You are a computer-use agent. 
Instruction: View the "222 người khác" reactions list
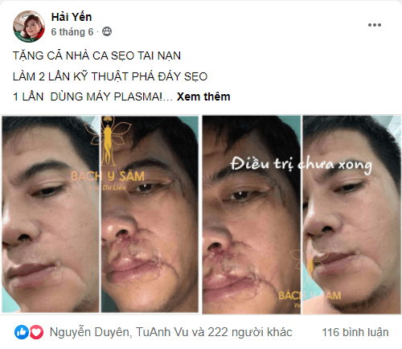(250, 332)
